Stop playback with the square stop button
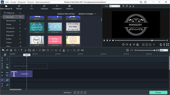The height and width of the screenshot is (95, 170). pos(113,40)
